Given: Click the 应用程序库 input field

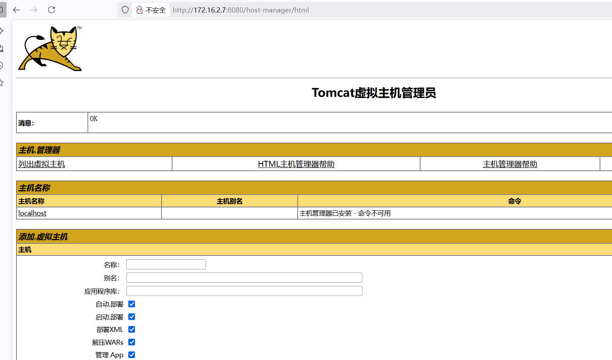Looking at the screenshot, I should click(x=244, y=291).
